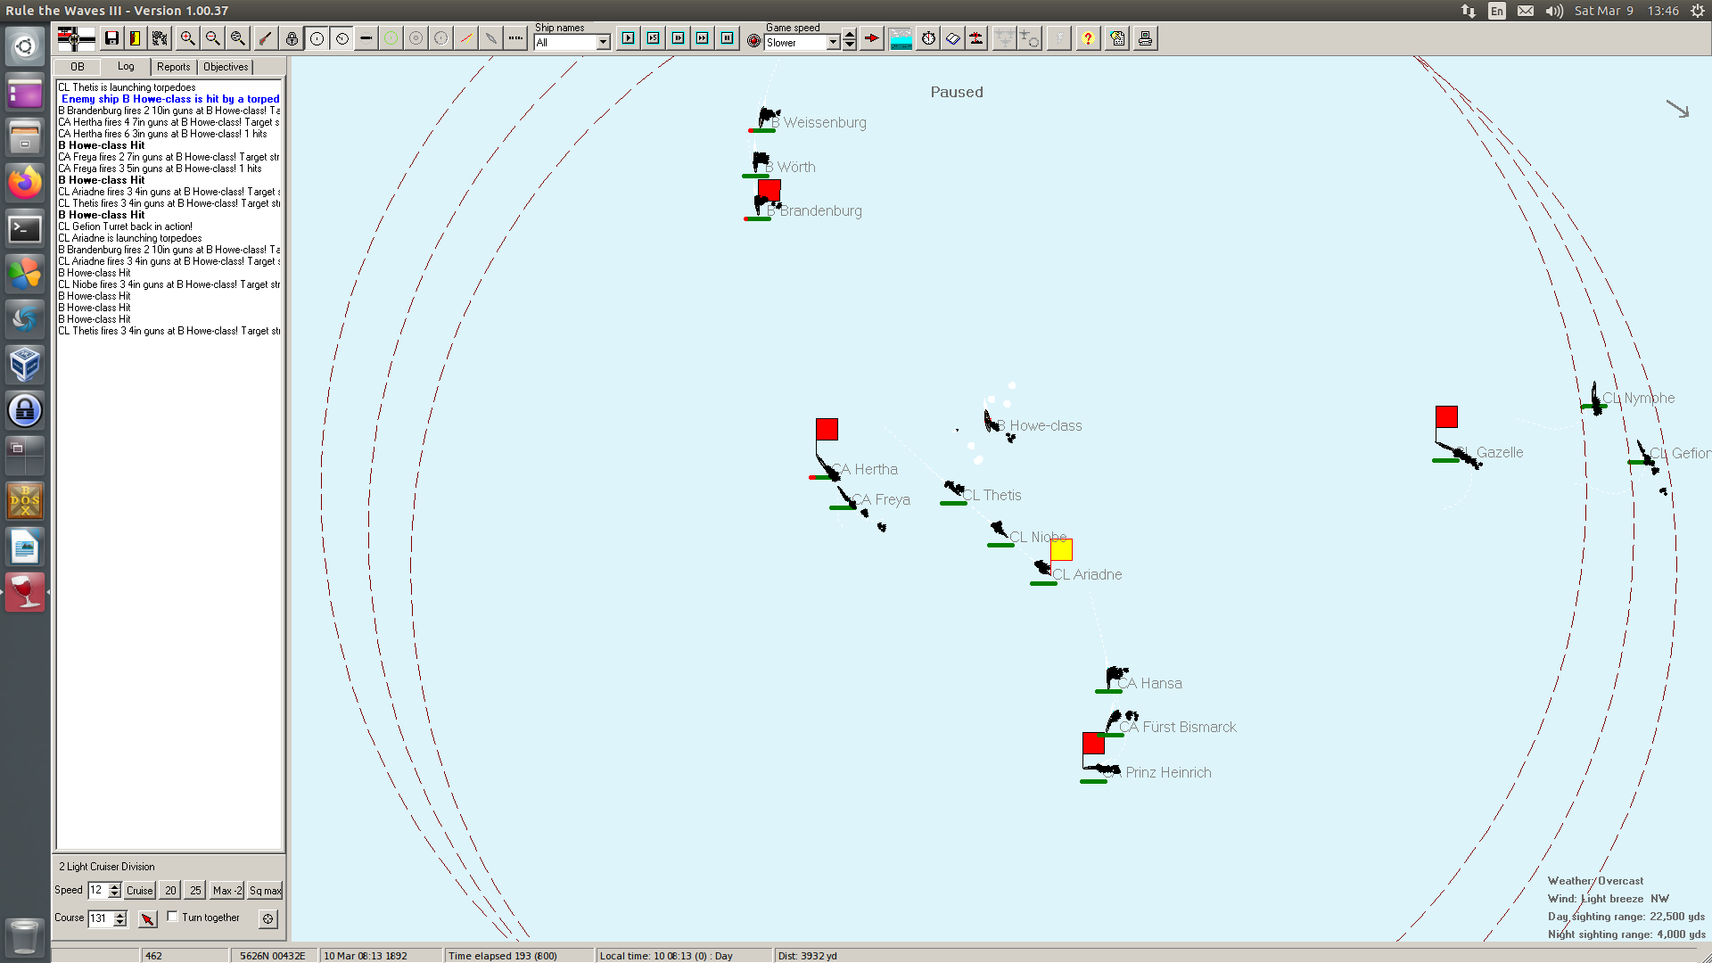Click the red course arrow button
The height and width of the screenshot is (963, 1712).
[x=148, y=918]
